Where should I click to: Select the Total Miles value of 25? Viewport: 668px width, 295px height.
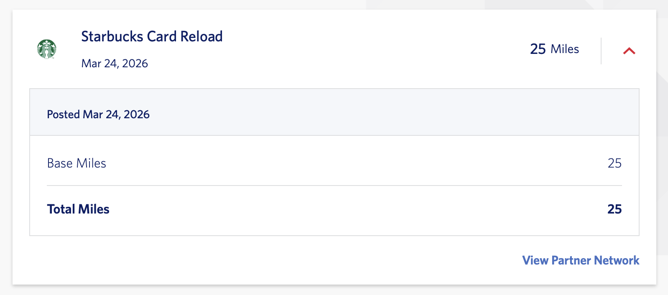(x=615, y=209)
